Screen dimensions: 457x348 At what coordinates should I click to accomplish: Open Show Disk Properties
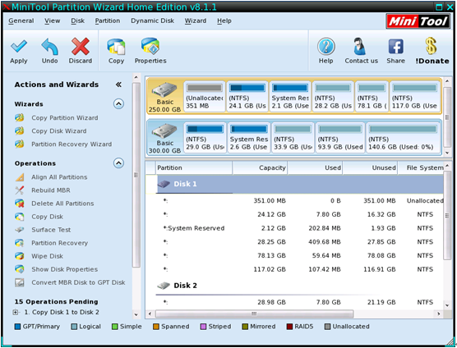[64, 269]
